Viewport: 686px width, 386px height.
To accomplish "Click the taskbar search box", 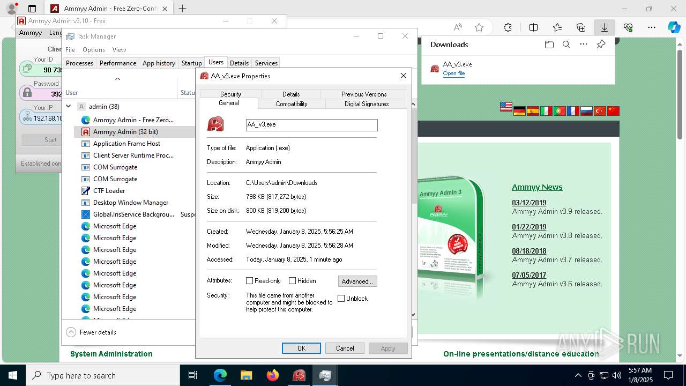I will [x=103, y=375].
